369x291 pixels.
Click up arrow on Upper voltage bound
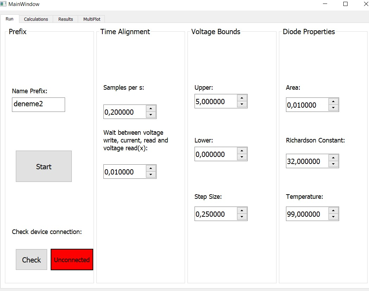[242, 98]
